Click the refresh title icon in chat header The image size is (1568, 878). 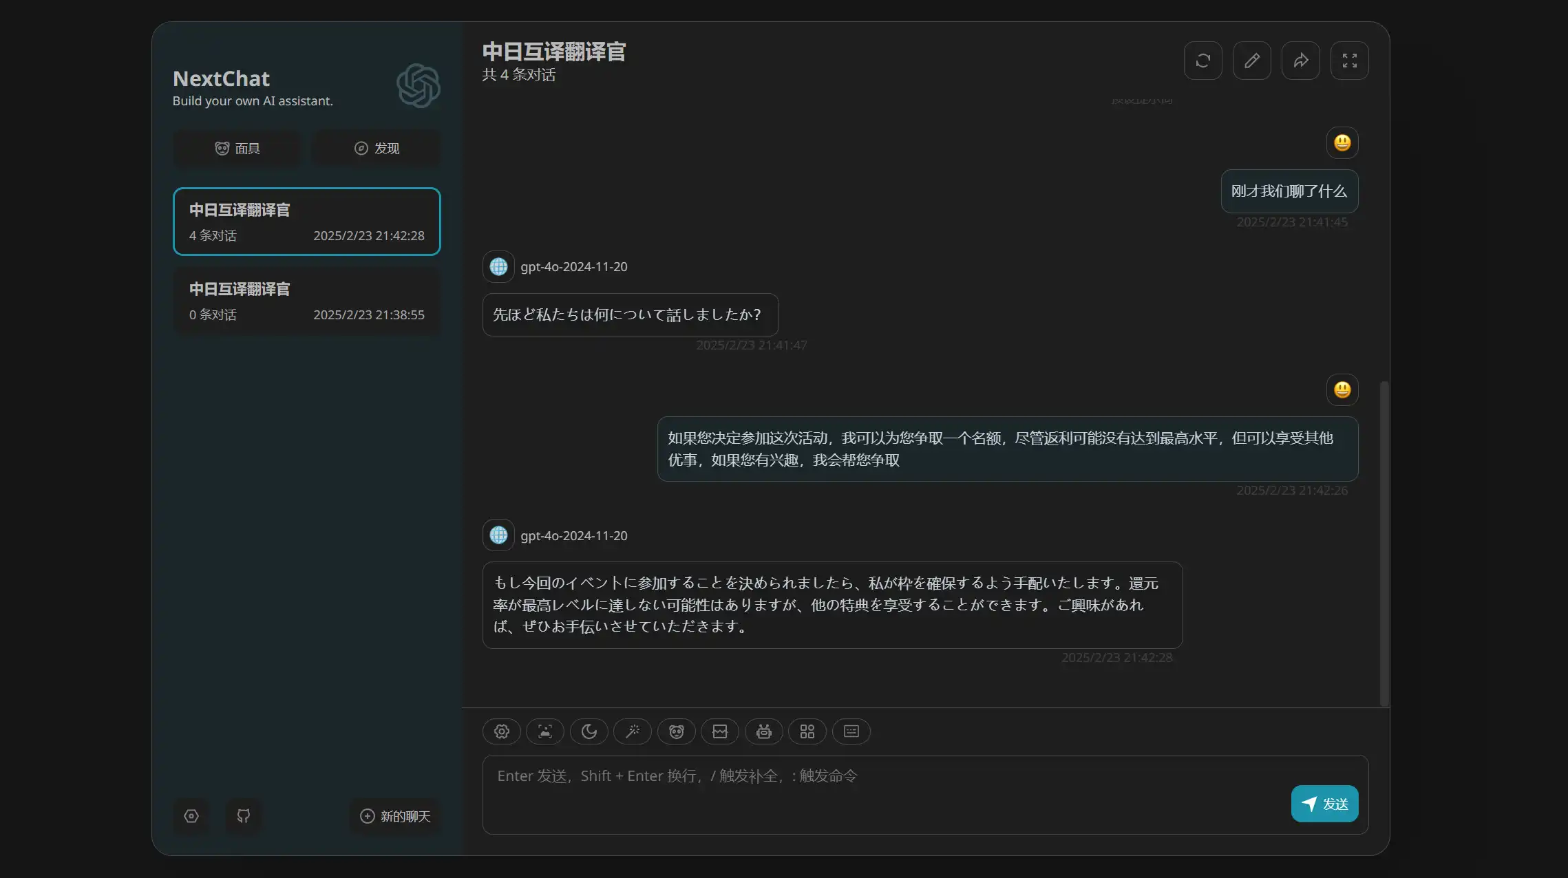[x=1203, y=61]
